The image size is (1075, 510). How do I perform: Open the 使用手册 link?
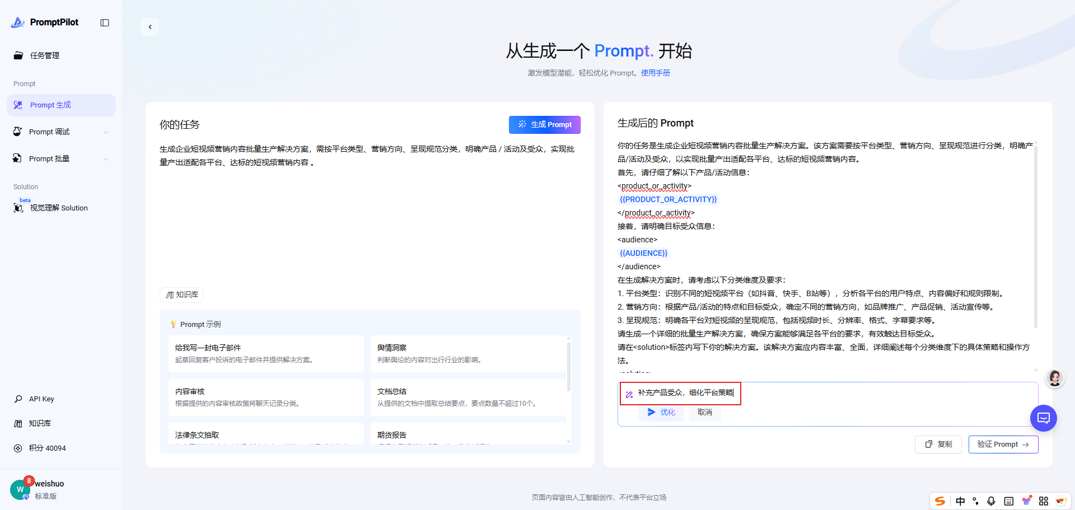(x=655, y=73)
